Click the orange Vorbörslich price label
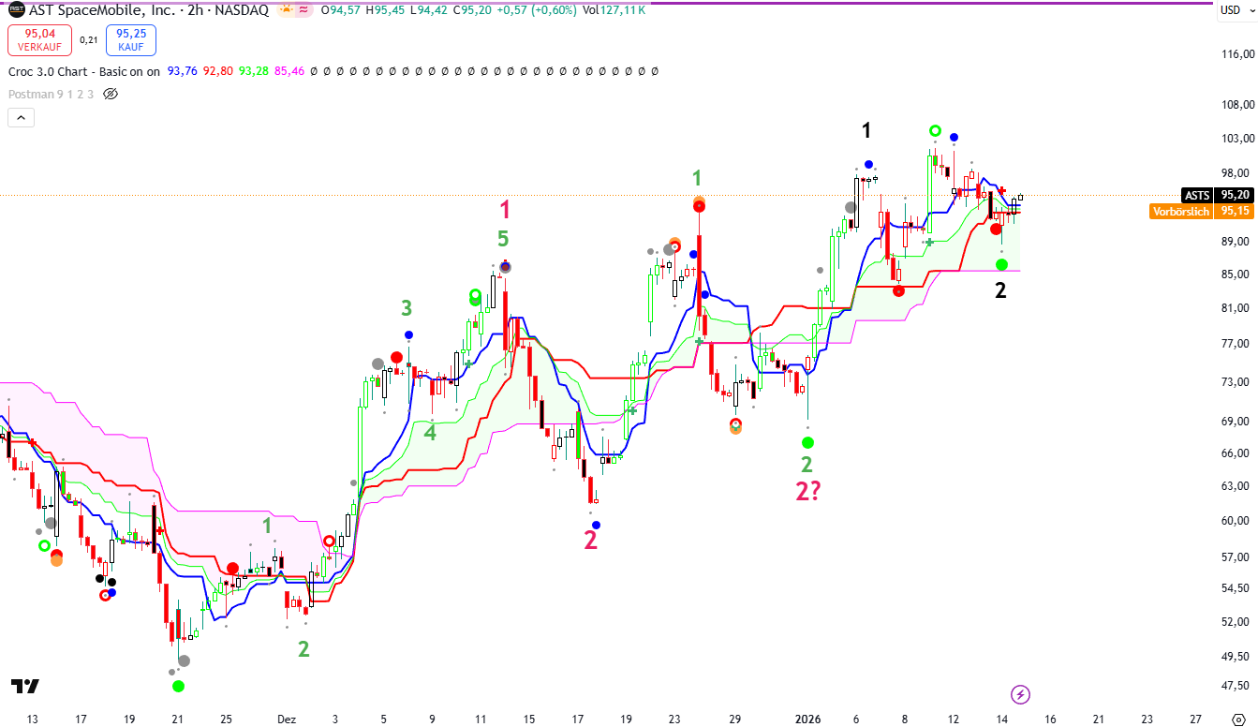Screen dimensions: 1258x727 click(x=1180, y=211)
